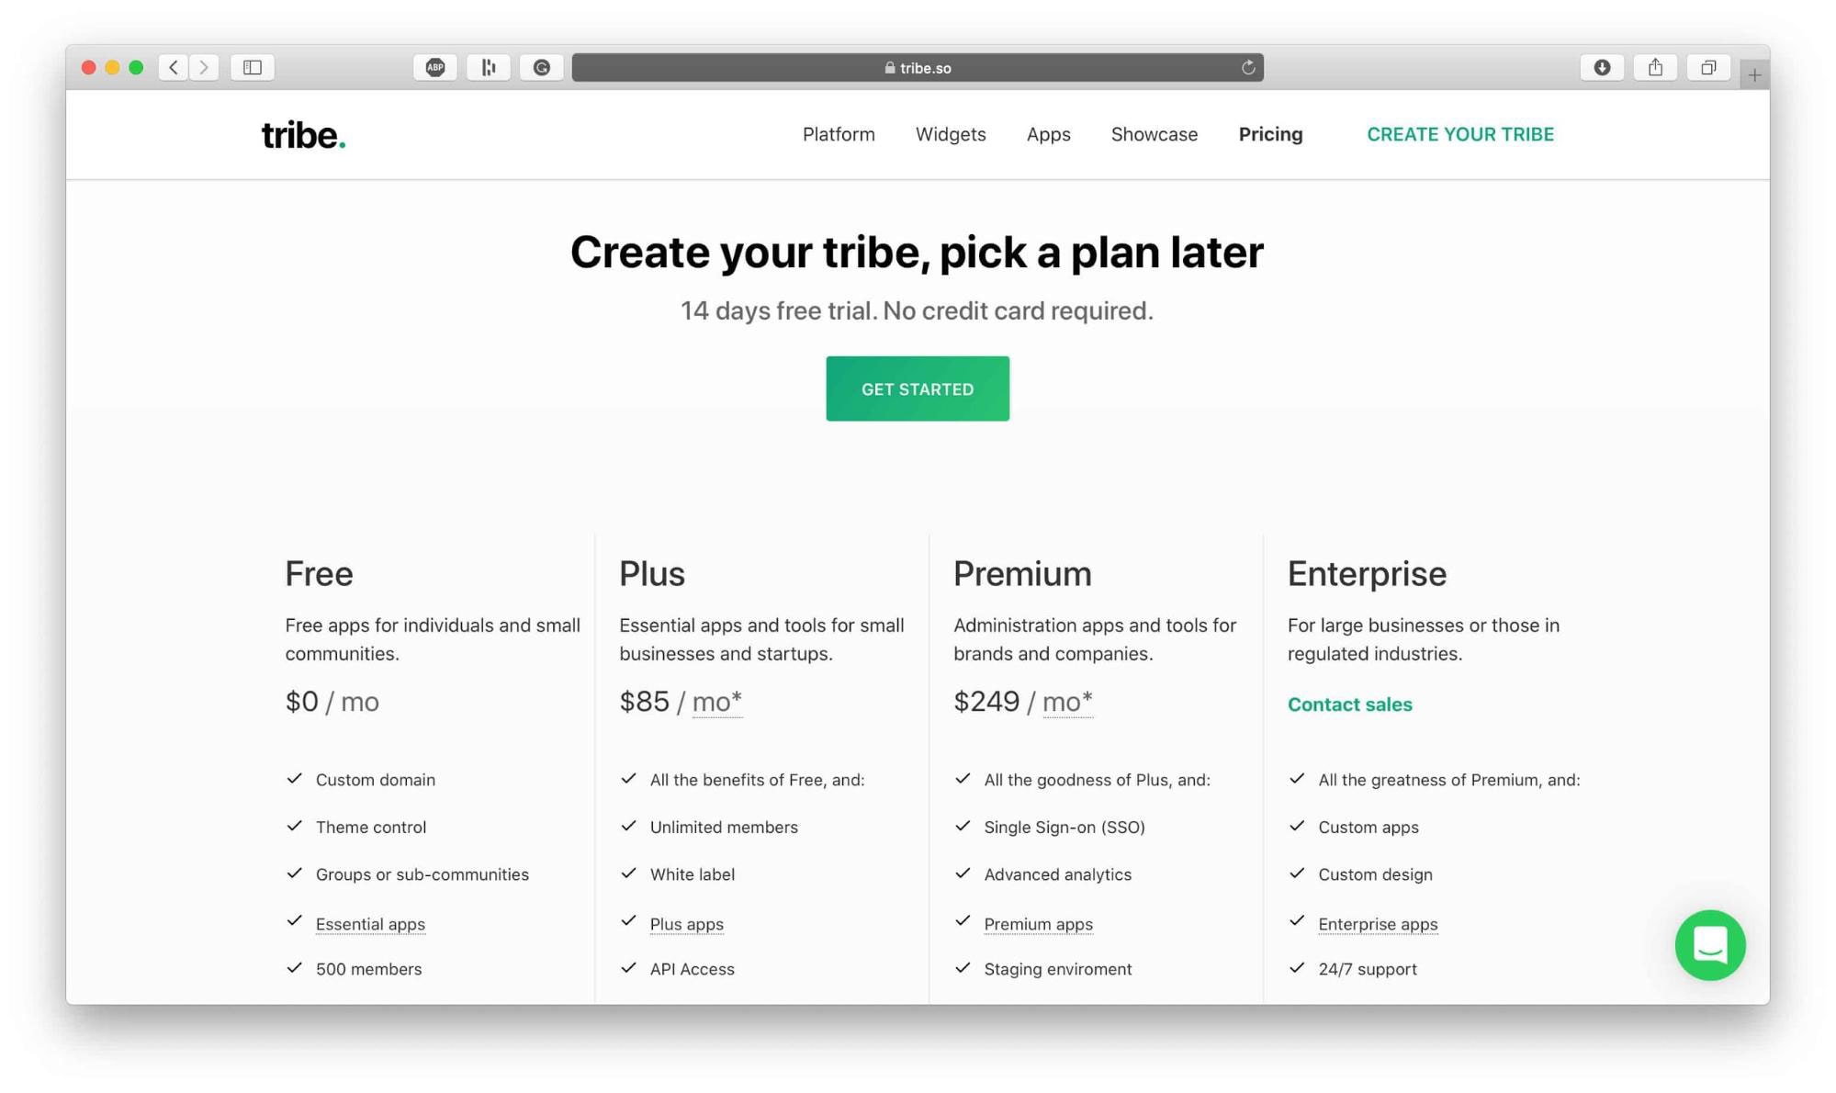Open the Showcase navigation link
1836x1093 pixels.
pos(1155,134)
